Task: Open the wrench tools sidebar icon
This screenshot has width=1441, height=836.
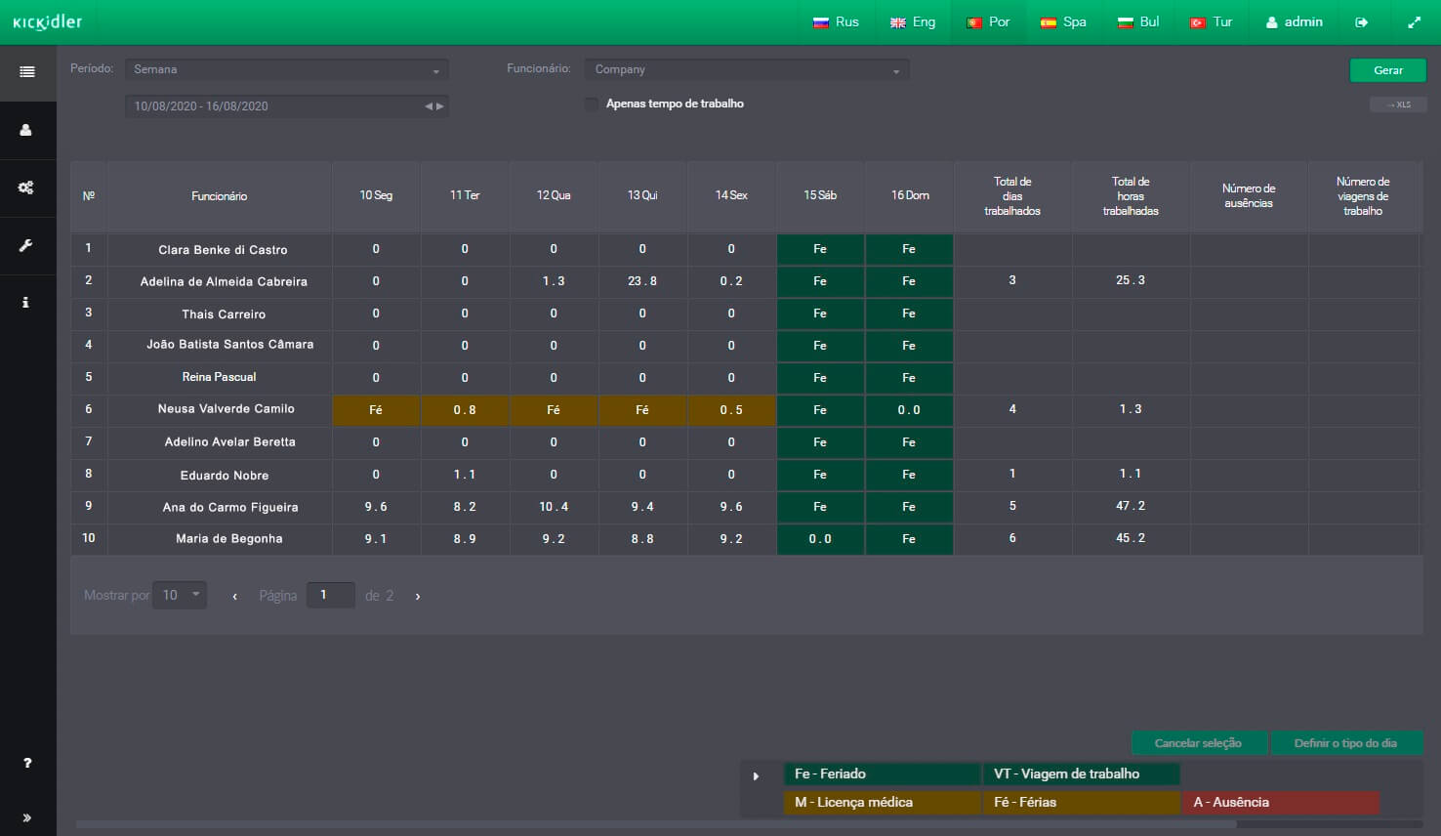Action: pos(26,245)
